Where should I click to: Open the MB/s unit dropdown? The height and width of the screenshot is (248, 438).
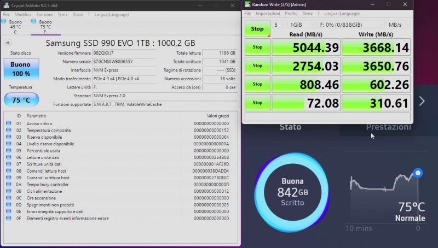pyautogui.click(x=398, y=25)
